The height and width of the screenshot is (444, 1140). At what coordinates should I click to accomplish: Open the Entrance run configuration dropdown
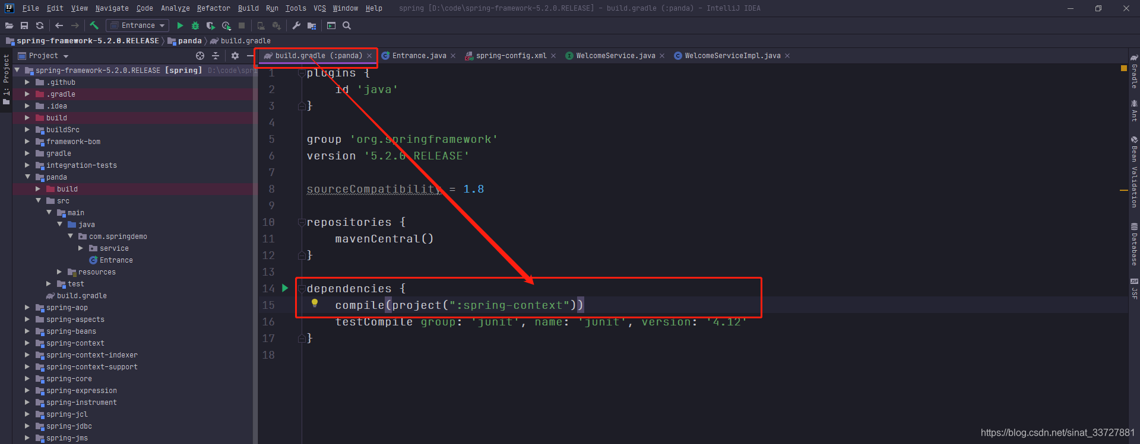point(138,25)
